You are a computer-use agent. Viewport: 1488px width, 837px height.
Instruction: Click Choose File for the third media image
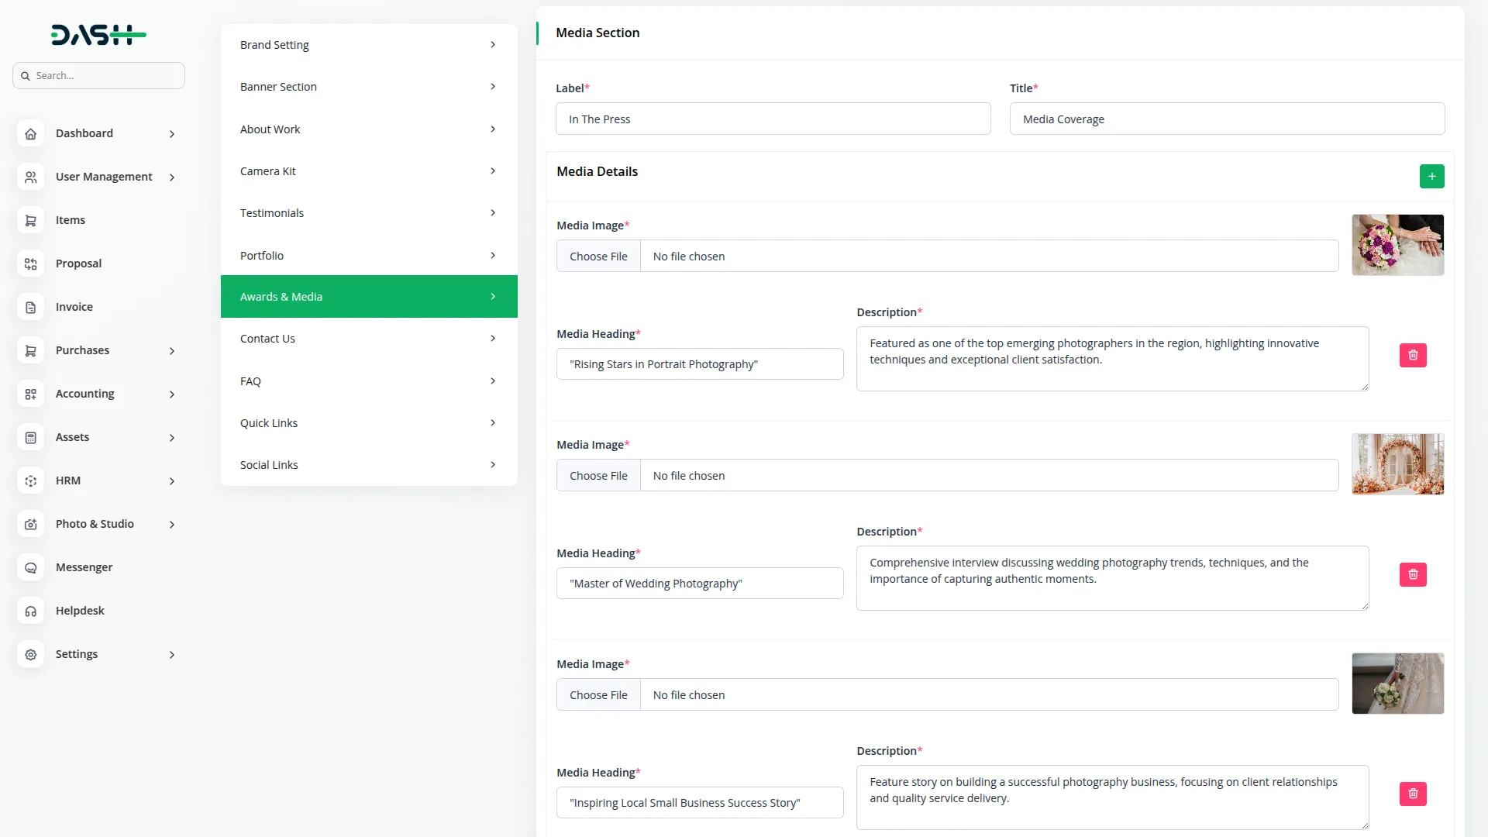coord(598,695)
